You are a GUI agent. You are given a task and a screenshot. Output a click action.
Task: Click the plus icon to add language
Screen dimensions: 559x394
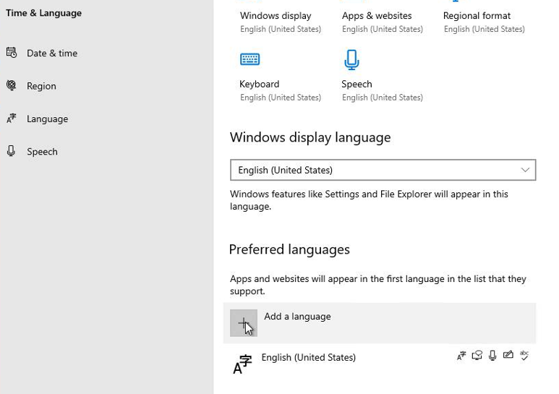click(x=244, y=323)
